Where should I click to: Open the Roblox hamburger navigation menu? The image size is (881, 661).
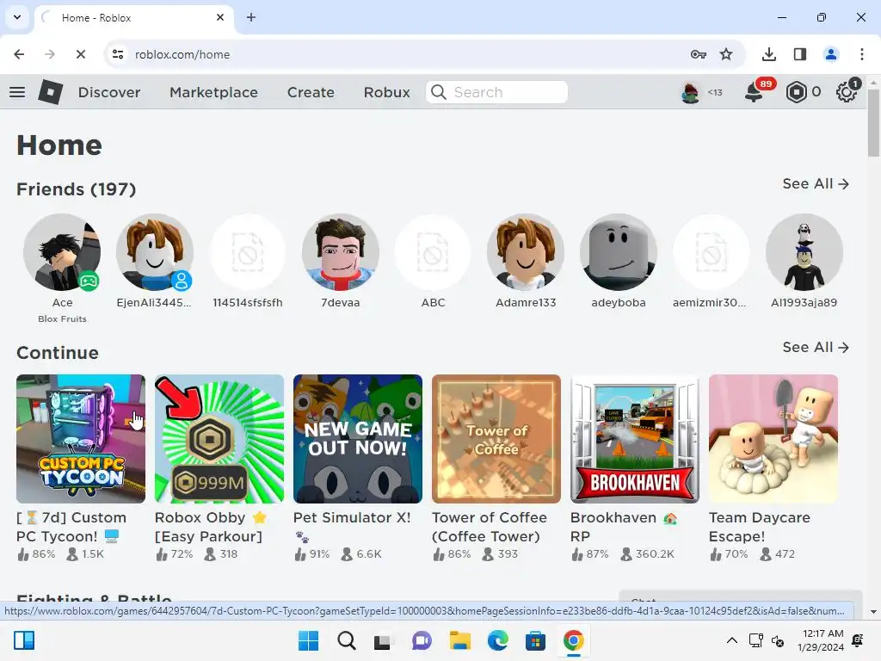(17, 92)
